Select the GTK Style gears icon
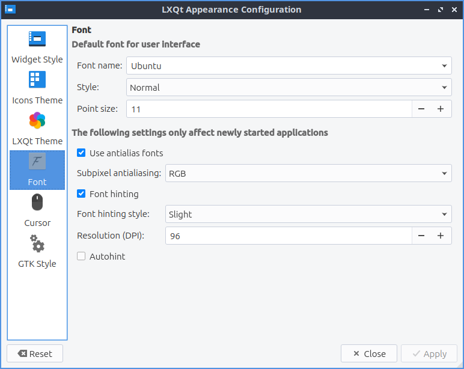This screenshot has width=464, height=369. pos(37,243)
